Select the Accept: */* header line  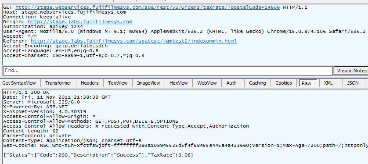tap(20, 36)
